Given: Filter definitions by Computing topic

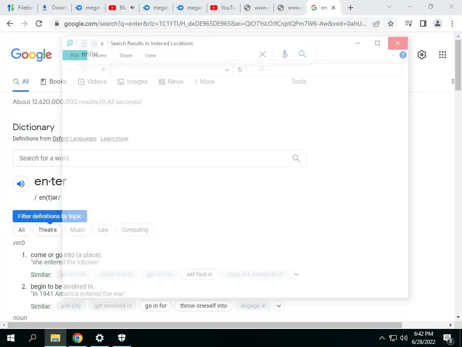Looking at the screenshot, I should point(135,230).
